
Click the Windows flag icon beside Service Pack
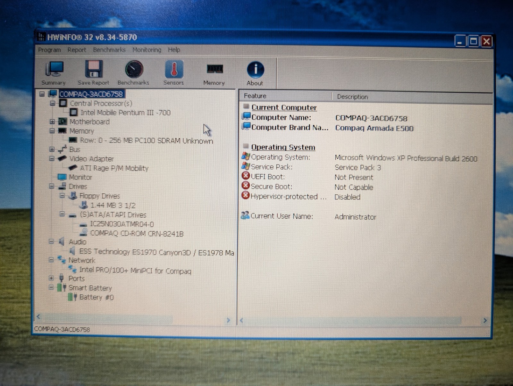[x=246, y=166]
